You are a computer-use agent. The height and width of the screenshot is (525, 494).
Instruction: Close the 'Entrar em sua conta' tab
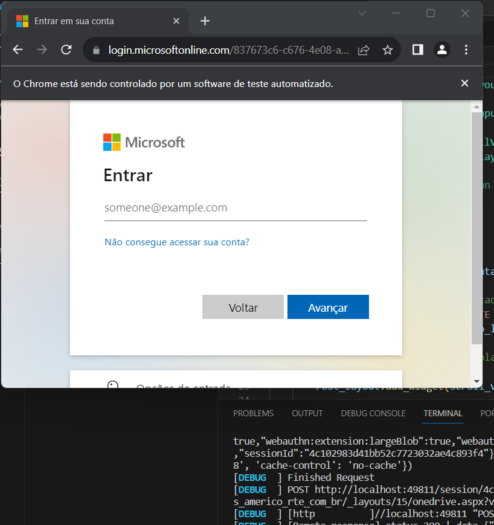pos(176,21)
